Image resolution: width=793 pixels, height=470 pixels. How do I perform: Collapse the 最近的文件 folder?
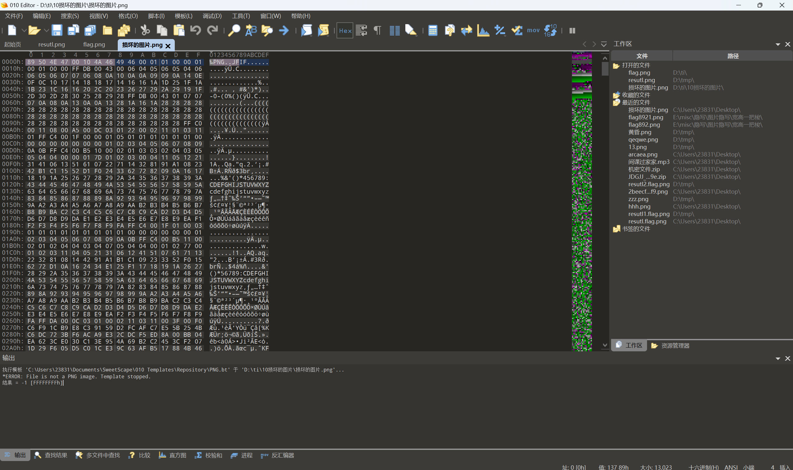[616, 103]
